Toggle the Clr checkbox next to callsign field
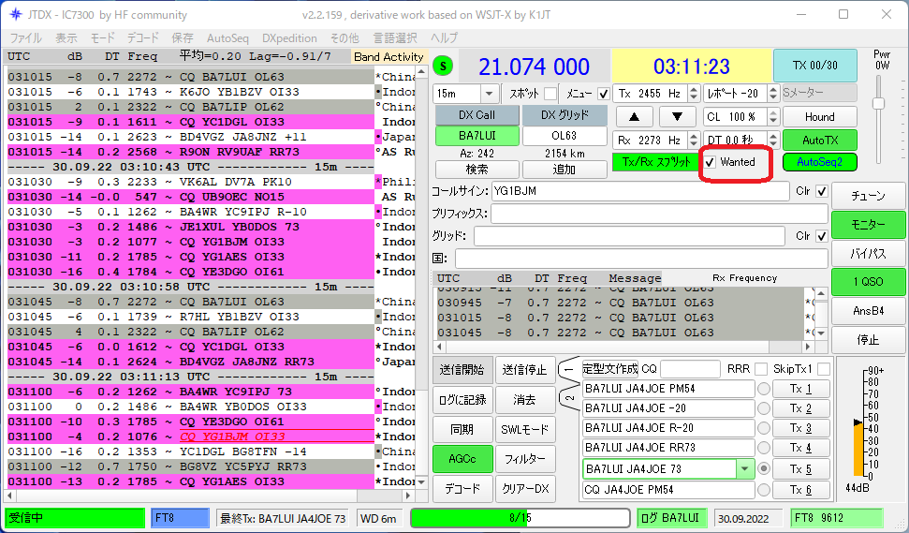Image resolution: width=909 pixels, height=533 pixels. 821,191
